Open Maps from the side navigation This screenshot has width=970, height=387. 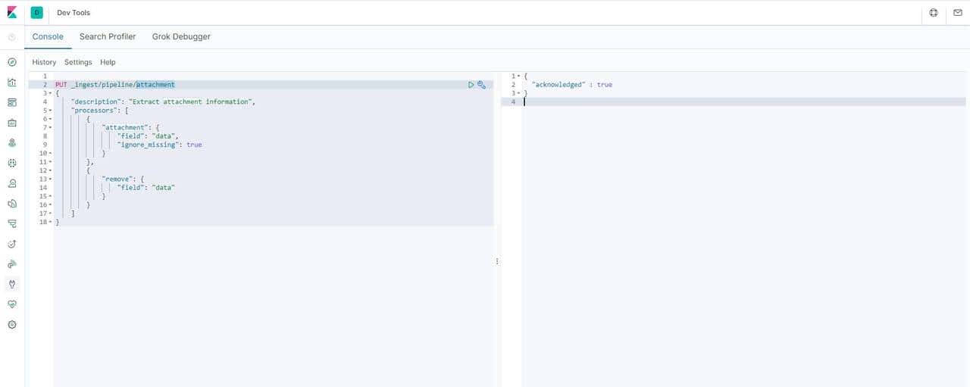pos(12,142)
